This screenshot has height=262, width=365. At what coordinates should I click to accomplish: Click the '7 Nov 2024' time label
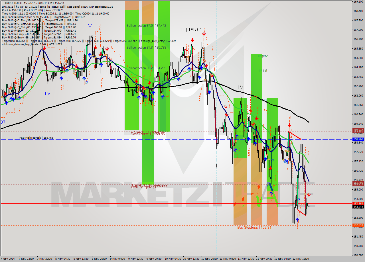pyautogui.click(x=8, y=259)
